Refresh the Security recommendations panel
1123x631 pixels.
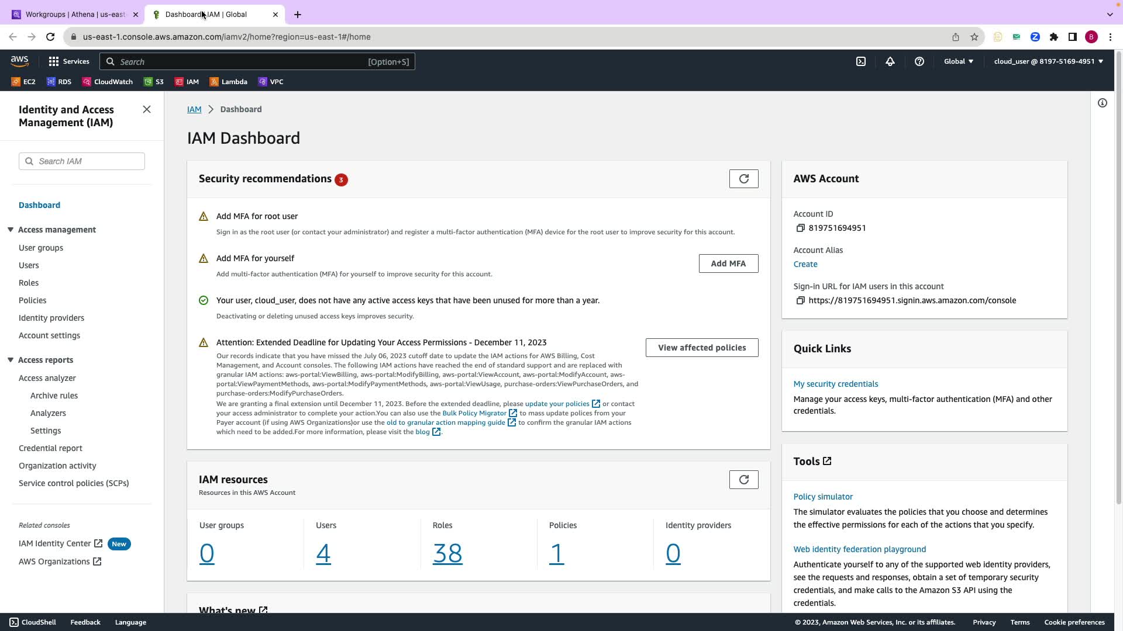(743, 179)
